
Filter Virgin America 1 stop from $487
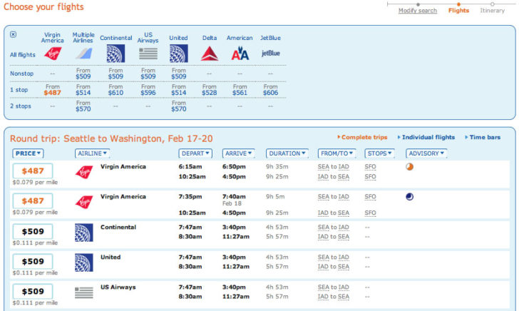[53, 90]
